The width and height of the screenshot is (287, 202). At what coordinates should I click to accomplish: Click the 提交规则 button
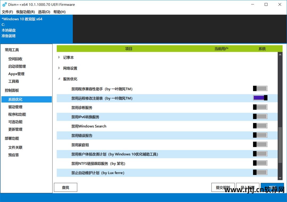(223, 187)
